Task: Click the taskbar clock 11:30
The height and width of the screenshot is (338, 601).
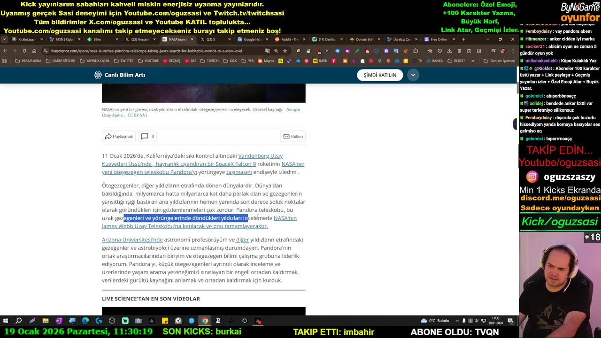Action: pyautogui.click(x=496, y=321)
